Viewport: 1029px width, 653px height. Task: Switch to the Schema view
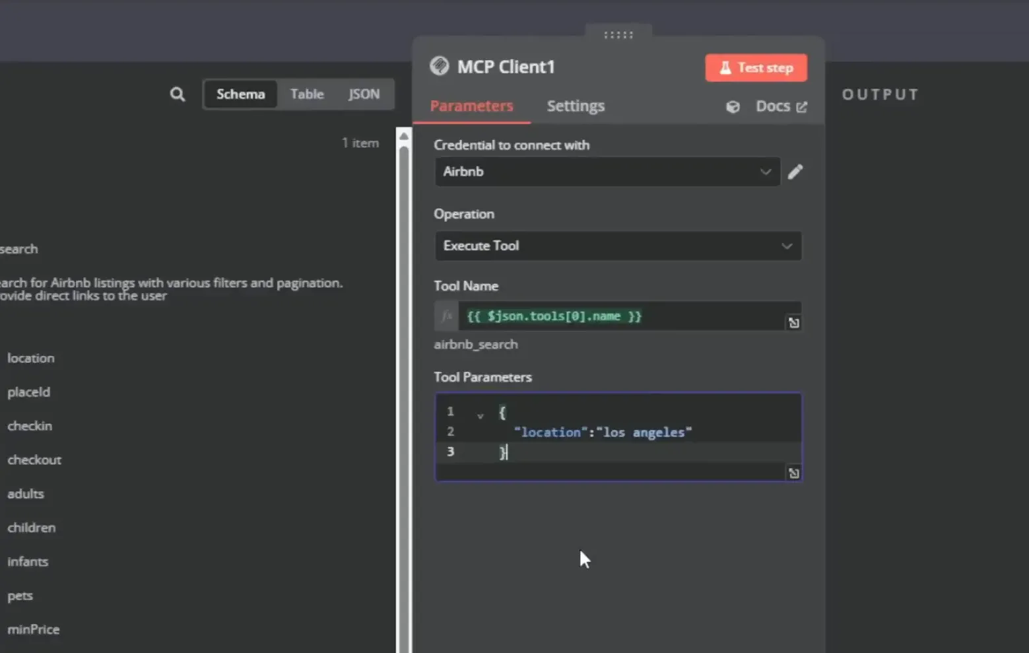coord(241,94)
